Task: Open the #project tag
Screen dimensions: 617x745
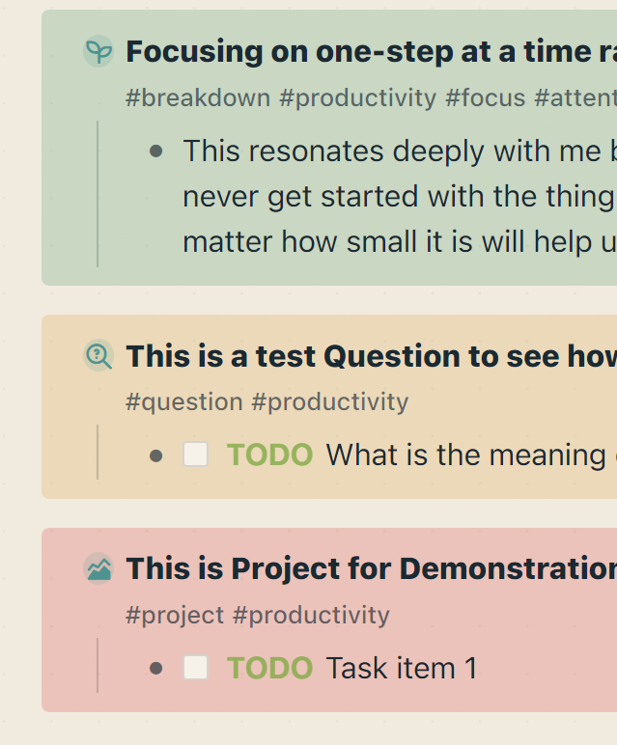Action: [175, 615]
